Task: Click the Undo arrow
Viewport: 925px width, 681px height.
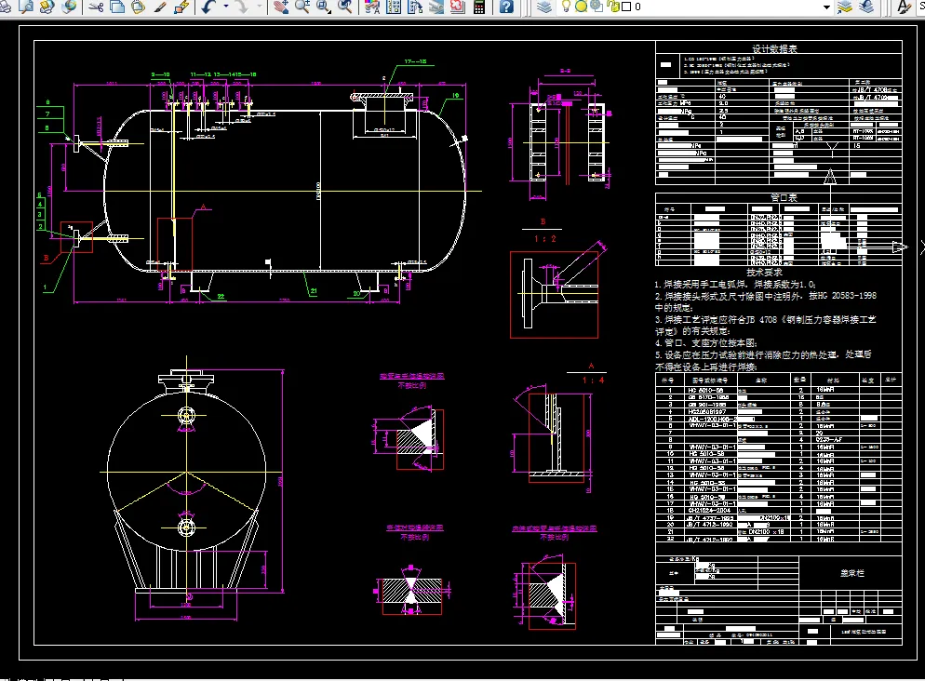Action: [x=208, y=7]
